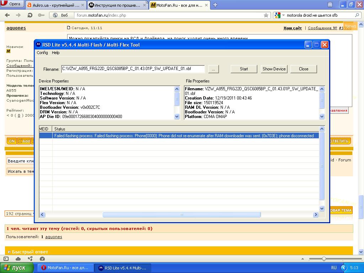Close the MotoFan.Ru browser tab

click(206, 5)
